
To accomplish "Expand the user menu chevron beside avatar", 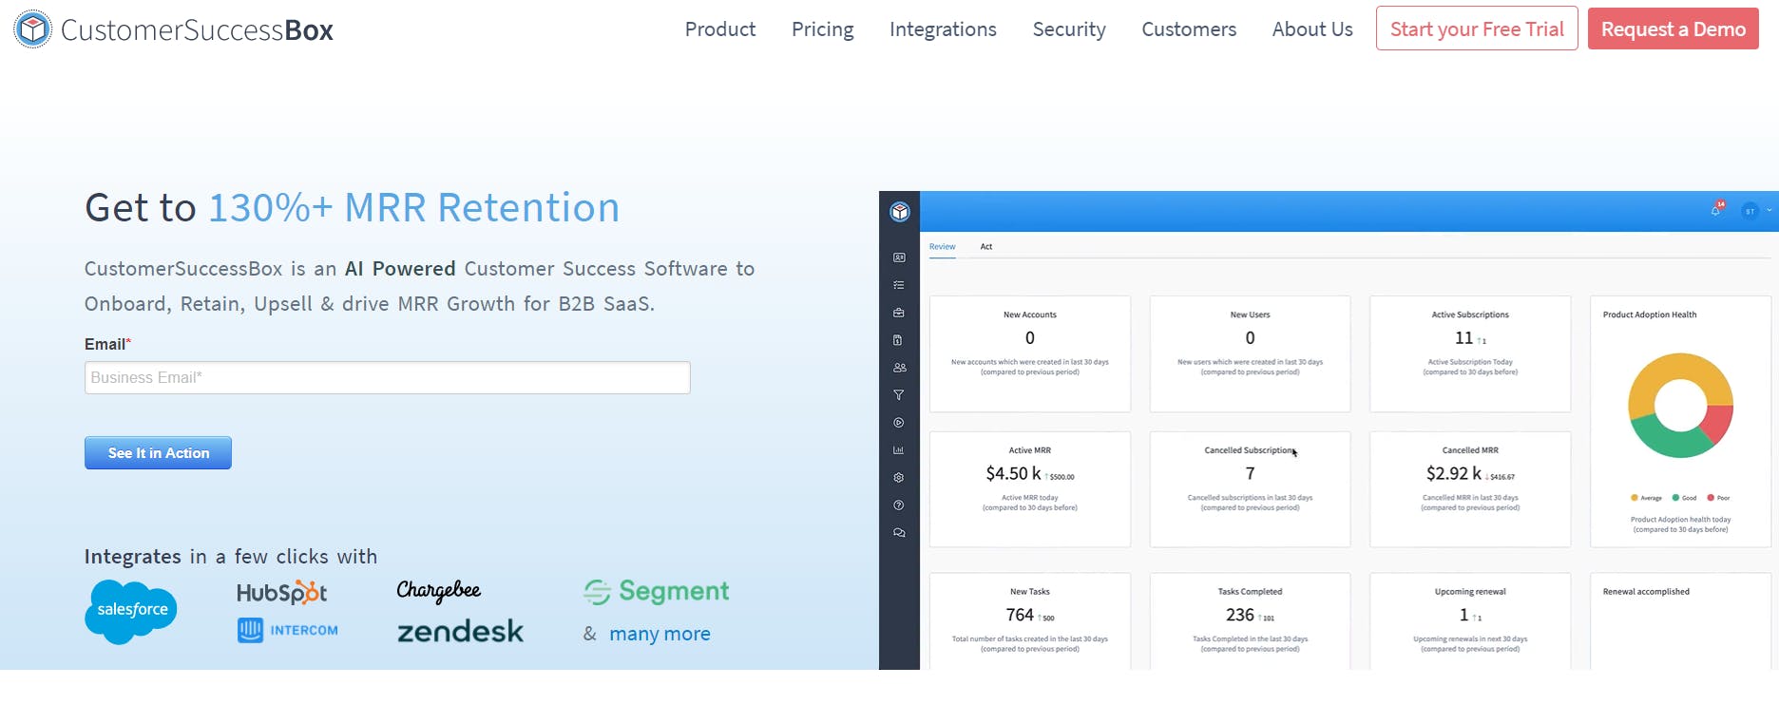I will (1769, 211).
